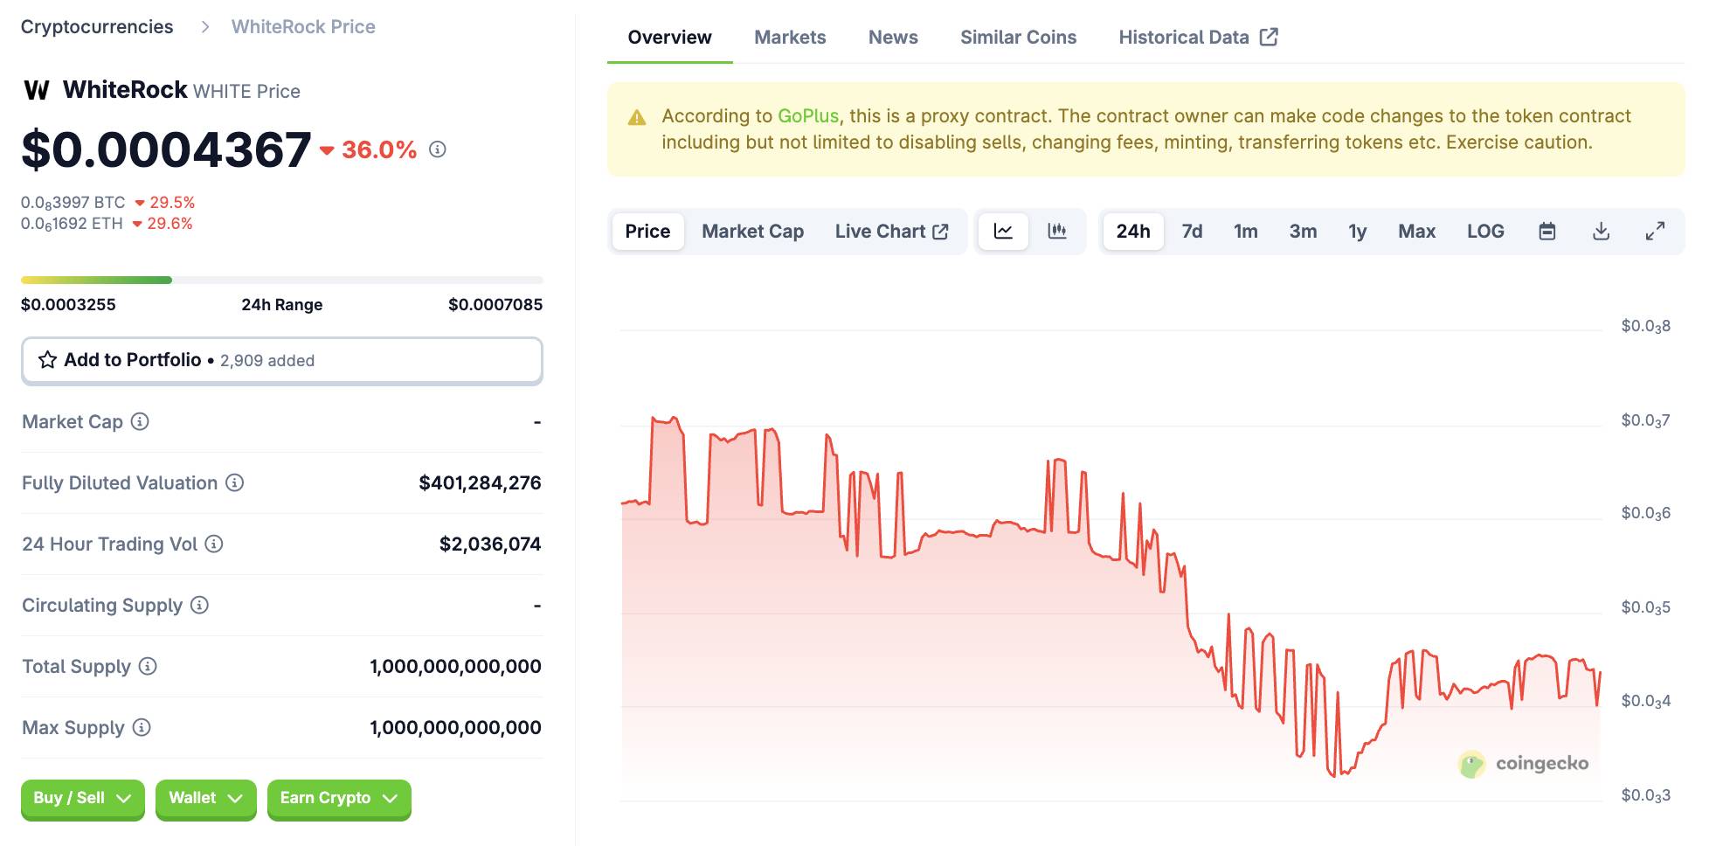The image size is (1723, 846).
Task: Show Market Cap info tooltip icon
Action: (140, 421)
